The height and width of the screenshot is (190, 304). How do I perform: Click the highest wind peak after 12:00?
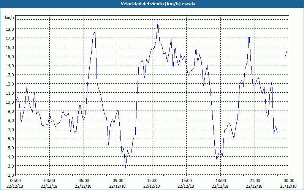[158, 23]
